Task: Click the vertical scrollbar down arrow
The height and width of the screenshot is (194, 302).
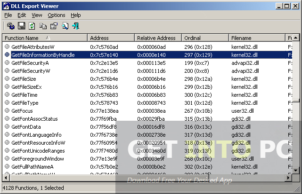Action: 296,170
